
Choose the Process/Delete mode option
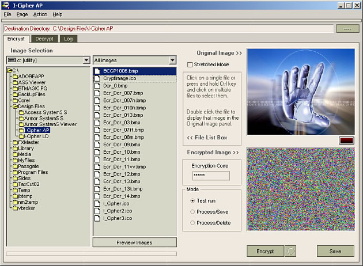click(192, 222)
